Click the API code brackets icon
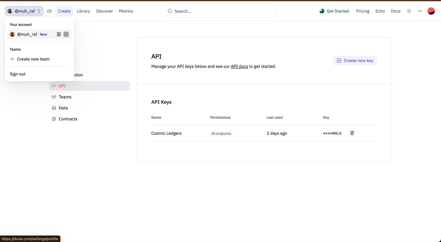Screen dimensions: 441x242 [54, 86]
